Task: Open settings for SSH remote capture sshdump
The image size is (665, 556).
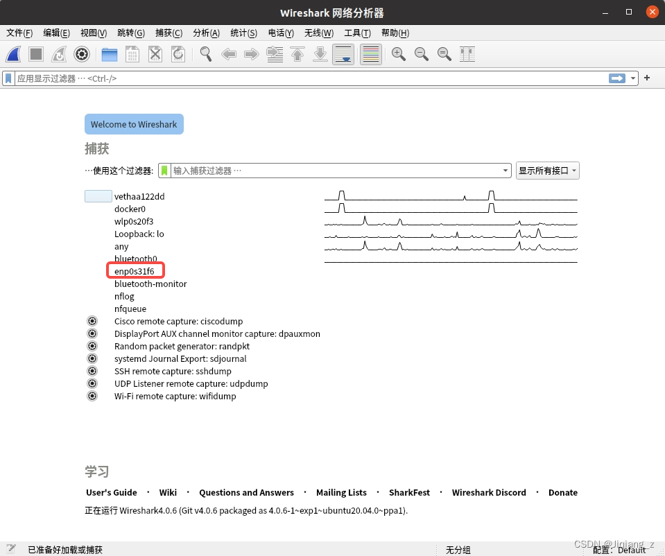Action: pyautogui.click(x=92, y=371)
